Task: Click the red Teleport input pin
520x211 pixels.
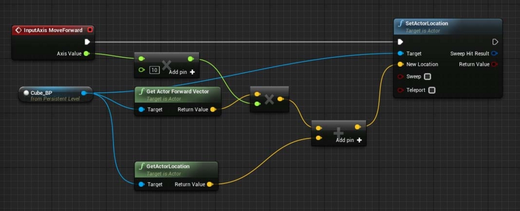Action: pos(401,90)
